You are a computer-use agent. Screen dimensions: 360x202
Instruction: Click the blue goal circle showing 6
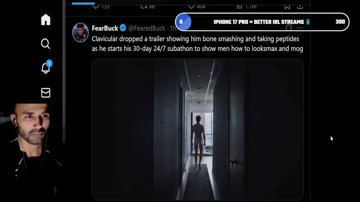[x=183, y=22]
